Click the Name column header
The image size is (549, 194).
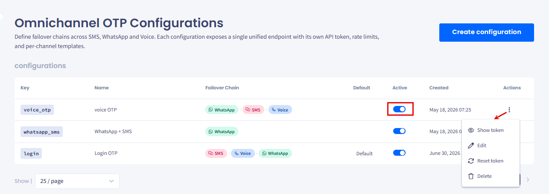tap(102, 88)
